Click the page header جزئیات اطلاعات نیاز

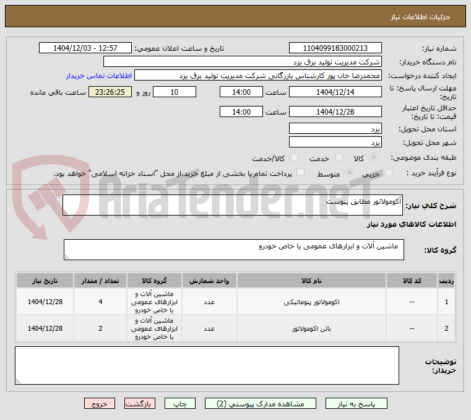tap(420, 17)
